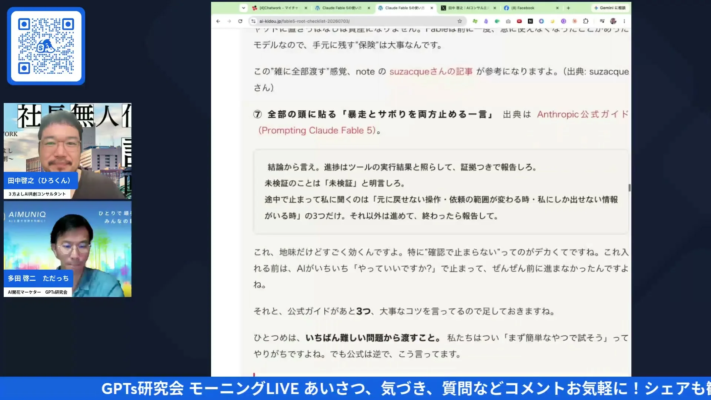The image size is (711, 400).
Task: Close the 田中 啓之 X tab
Action: pyautogui.click(x=495, y=8)
